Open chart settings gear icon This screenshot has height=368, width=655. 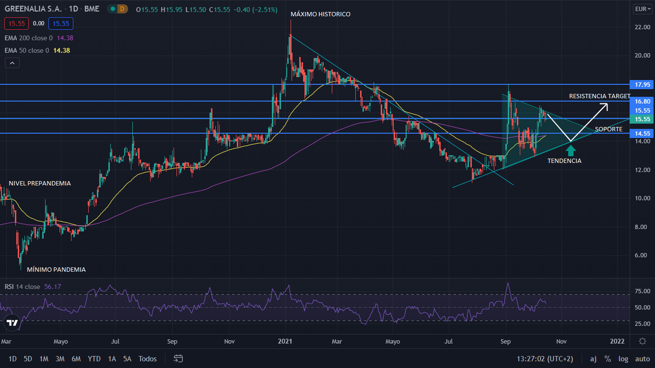[x=642, y=341]
